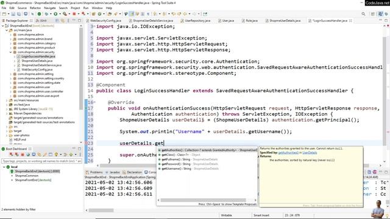Expand the com.shopme.admin.user package

pos(11,87)
